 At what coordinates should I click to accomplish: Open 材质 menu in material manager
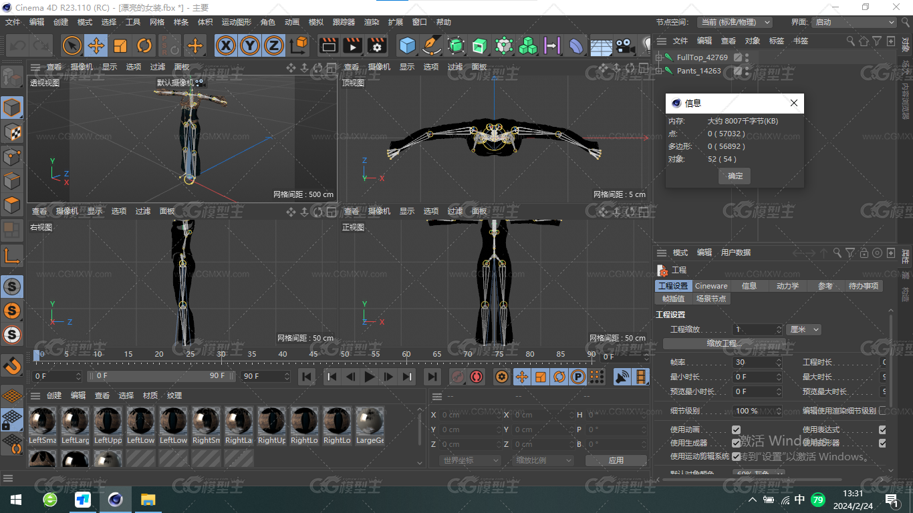[x=150, y=395]
